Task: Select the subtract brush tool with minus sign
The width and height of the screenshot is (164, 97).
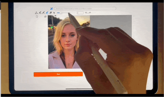Action: coord(44,13)
